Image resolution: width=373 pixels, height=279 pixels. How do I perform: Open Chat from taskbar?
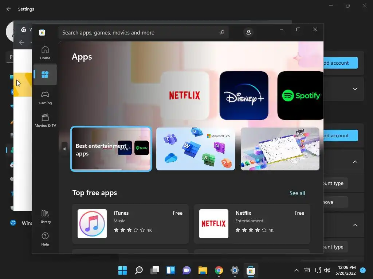point(187,270)
